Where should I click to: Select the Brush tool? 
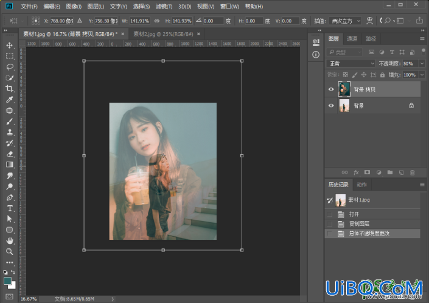(10, 121)
